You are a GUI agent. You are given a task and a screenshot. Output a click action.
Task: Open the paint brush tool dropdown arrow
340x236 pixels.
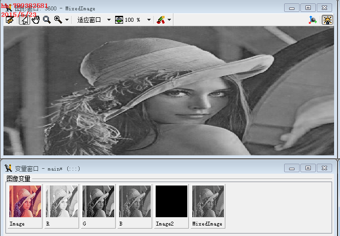tap(170, 20)
